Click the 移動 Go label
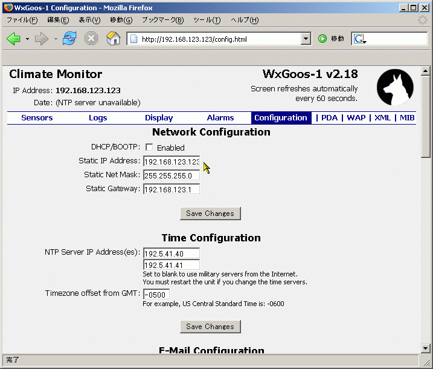 click(338, 39)
